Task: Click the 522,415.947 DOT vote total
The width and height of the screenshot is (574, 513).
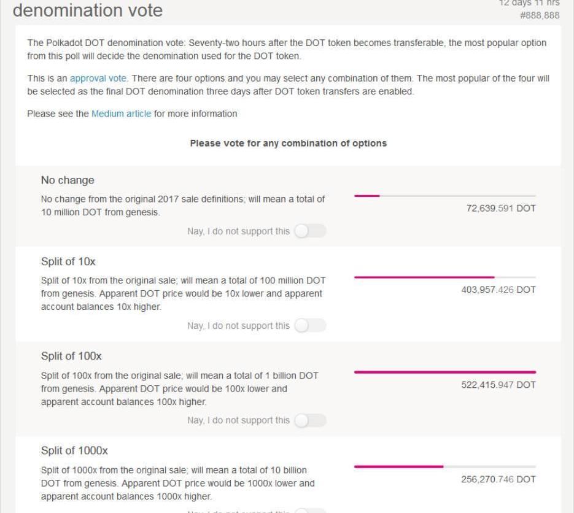Action: coord(498,385)
